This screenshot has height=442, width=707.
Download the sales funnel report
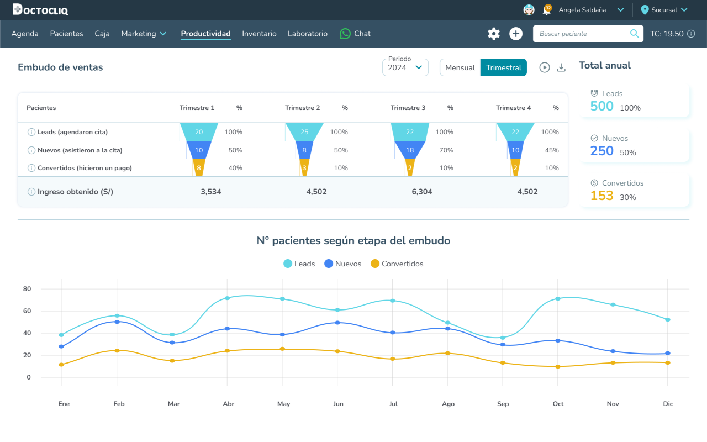tap(561, 67)
